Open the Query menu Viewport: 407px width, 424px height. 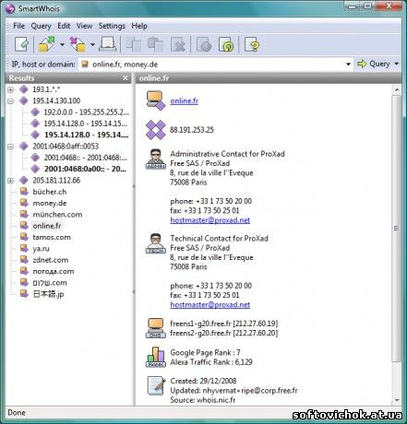[x=41, y=26]
